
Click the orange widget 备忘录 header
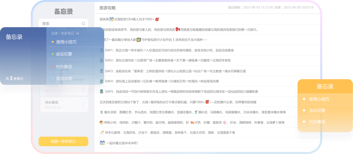[x=325, y=87]
